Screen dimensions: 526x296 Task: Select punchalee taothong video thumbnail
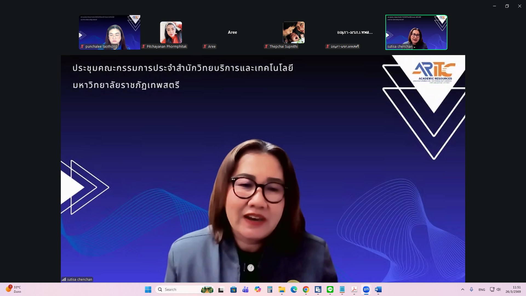110,32
